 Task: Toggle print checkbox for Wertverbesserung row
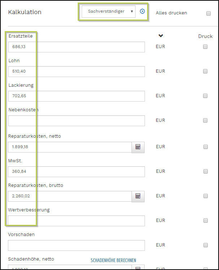coord(205,220)
